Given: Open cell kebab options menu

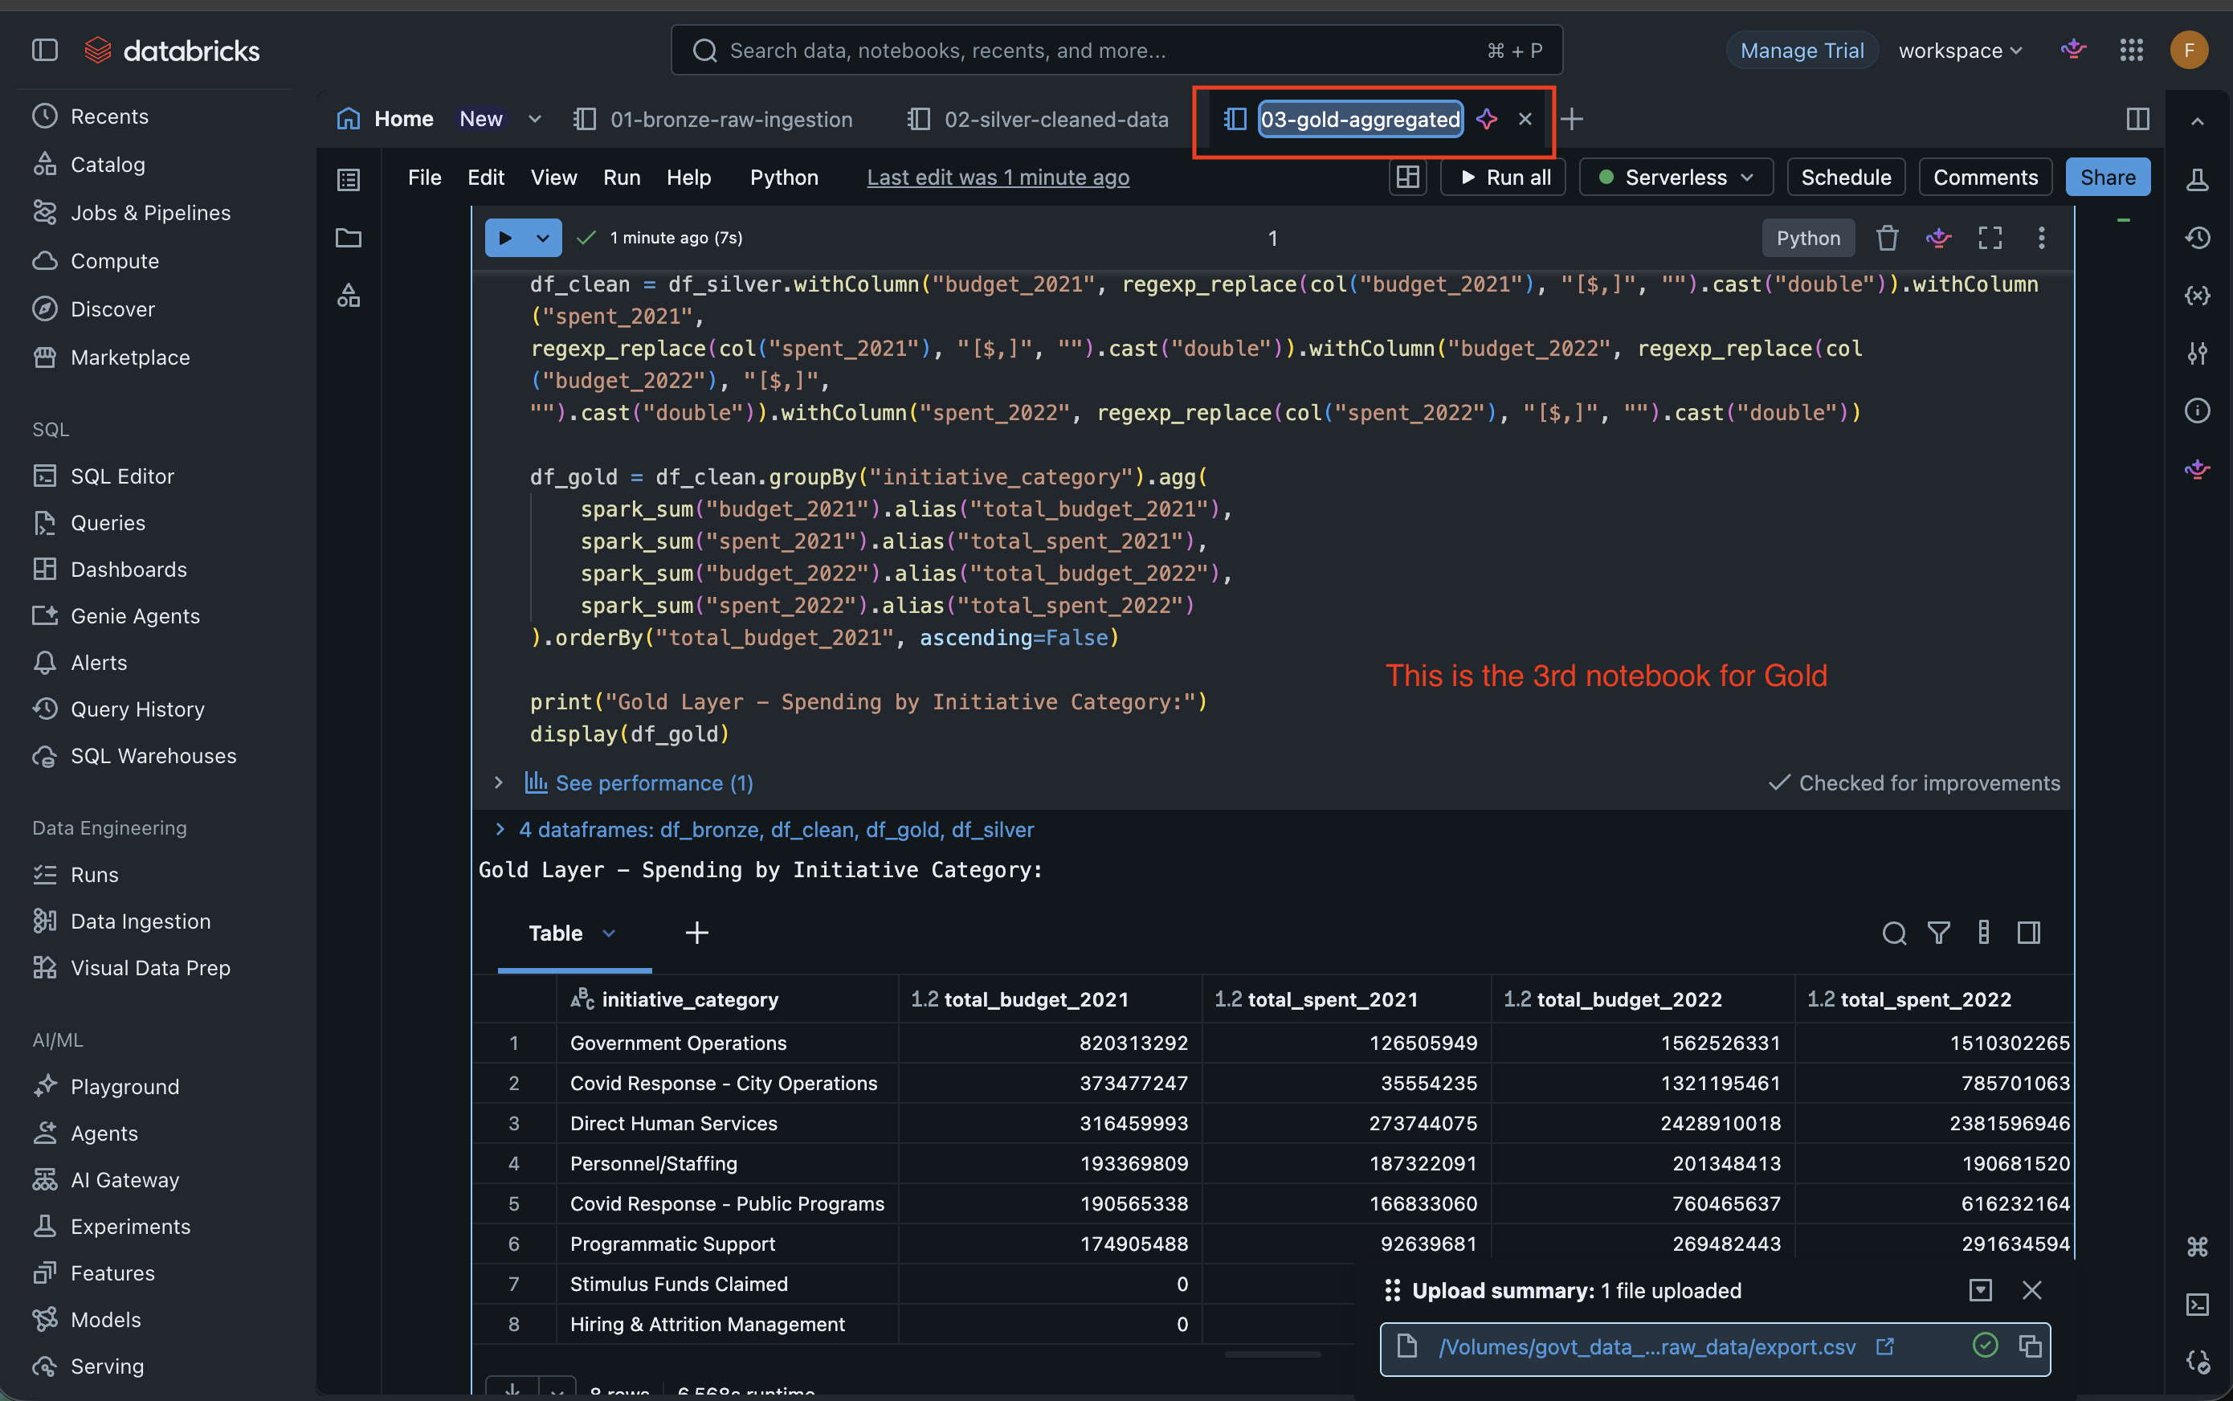Looking at the screenshot, I should pyautogui.click(x=2041, y=238).
